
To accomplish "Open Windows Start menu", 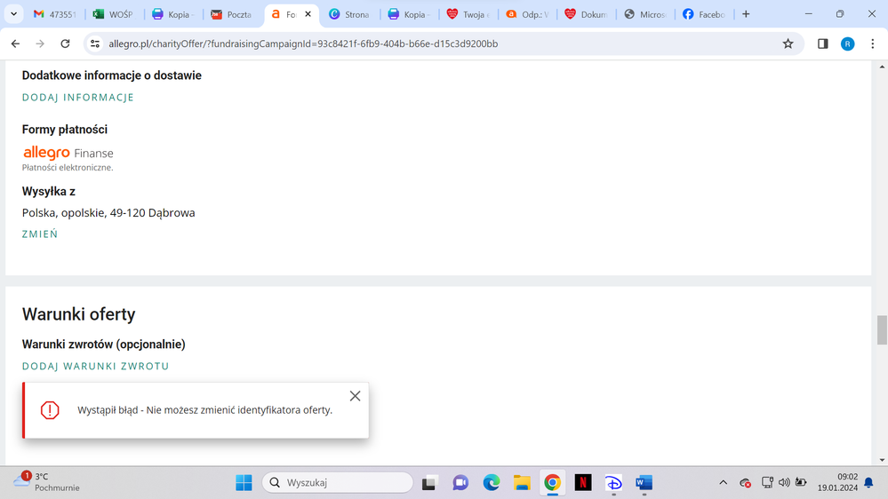I will tap(244, 482).
